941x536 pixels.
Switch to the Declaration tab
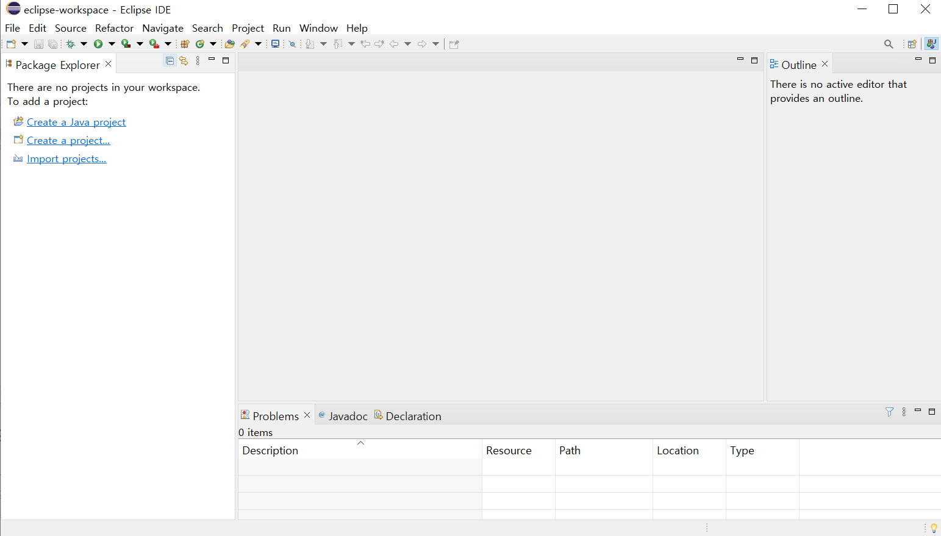407,416
